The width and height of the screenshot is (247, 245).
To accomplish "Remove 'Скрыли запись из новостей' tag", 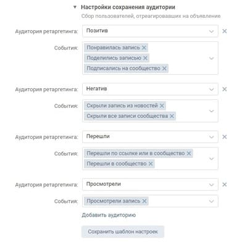I will [162, 106].
